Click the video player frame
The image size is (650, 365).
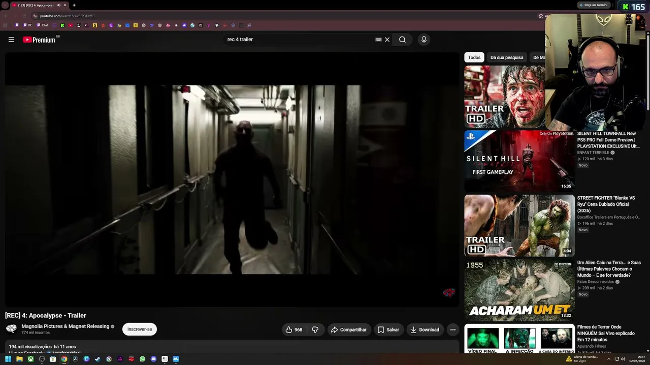(232, 179)
